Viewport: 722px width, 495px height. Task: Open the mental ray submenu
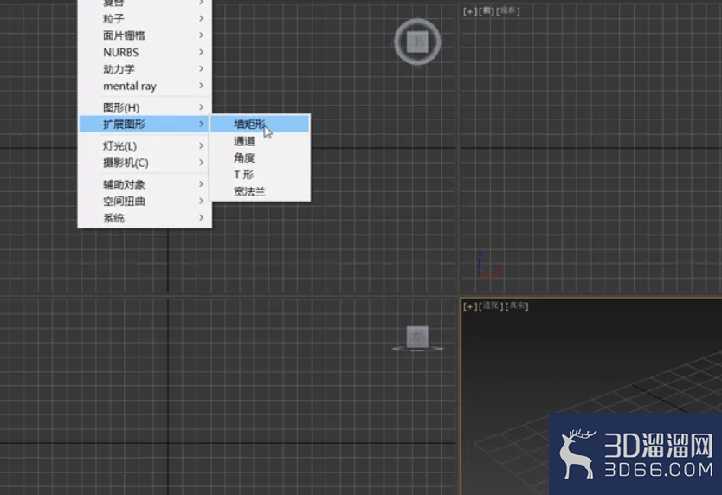[x=145, y=87]
